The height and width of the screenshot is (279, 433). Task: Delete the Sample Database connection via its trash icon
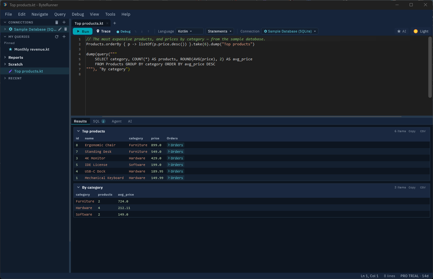[x=66, y=29]
